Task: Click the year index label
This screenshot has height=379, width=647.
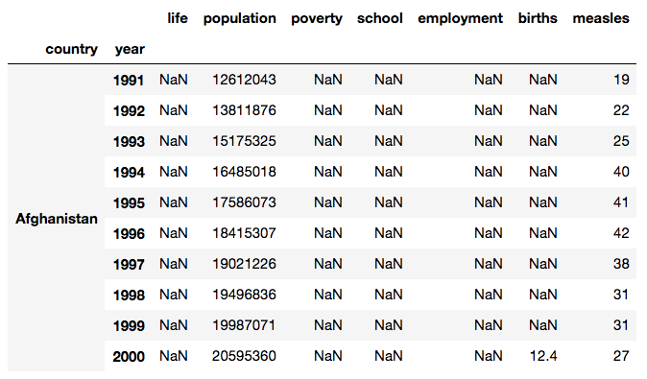Action: (130, 49)
